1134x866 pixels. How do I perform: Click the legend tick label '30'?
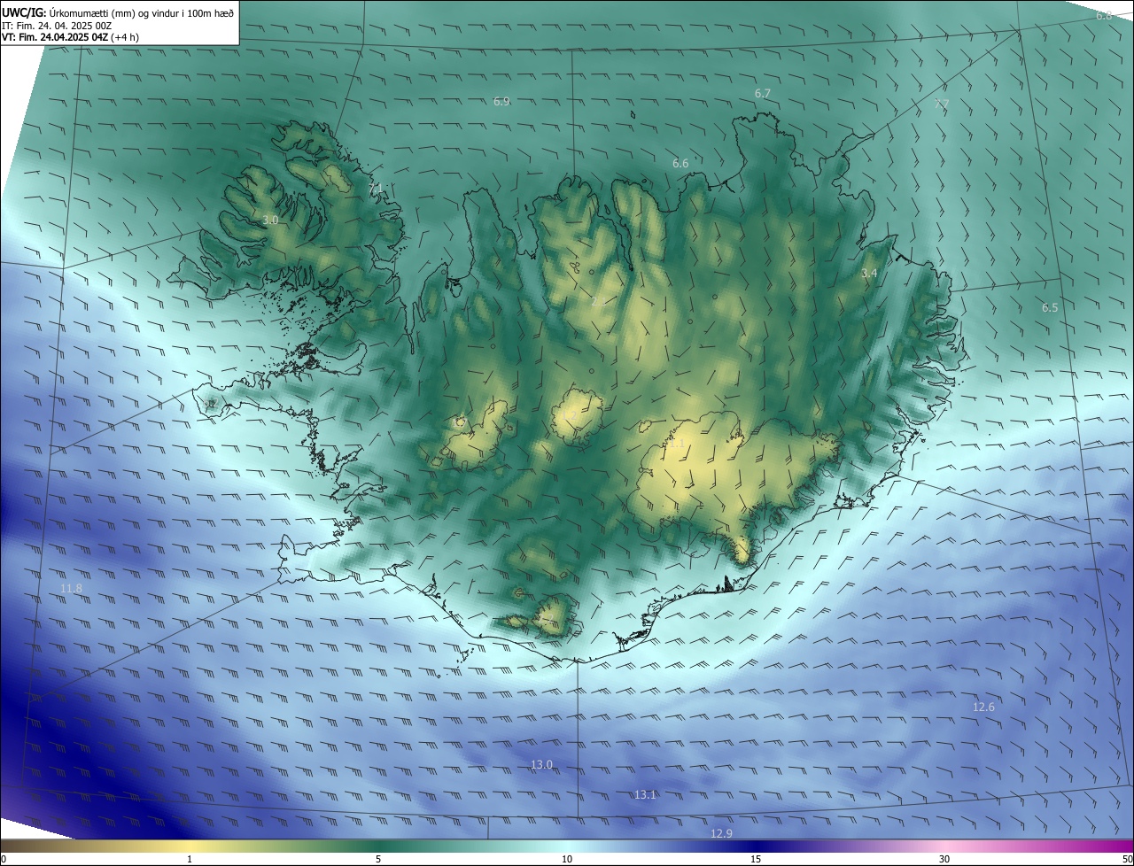944,860
